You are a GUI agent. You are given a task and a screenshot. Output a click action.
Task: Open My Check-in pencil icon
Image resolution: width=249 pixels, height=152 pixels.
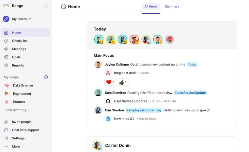coord(6,19)
